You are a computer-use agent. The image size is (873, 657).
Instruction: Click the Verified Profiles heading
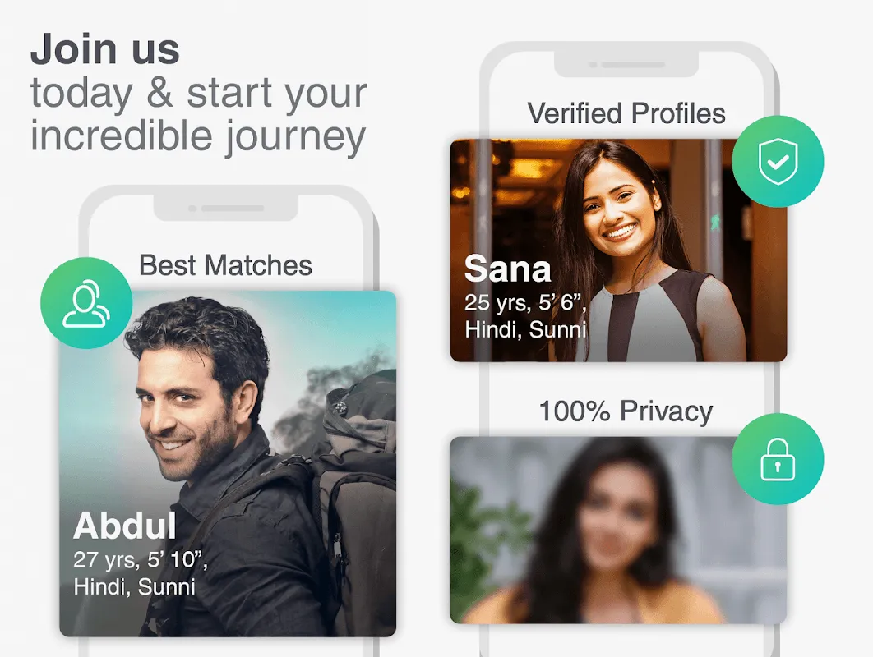626,113
